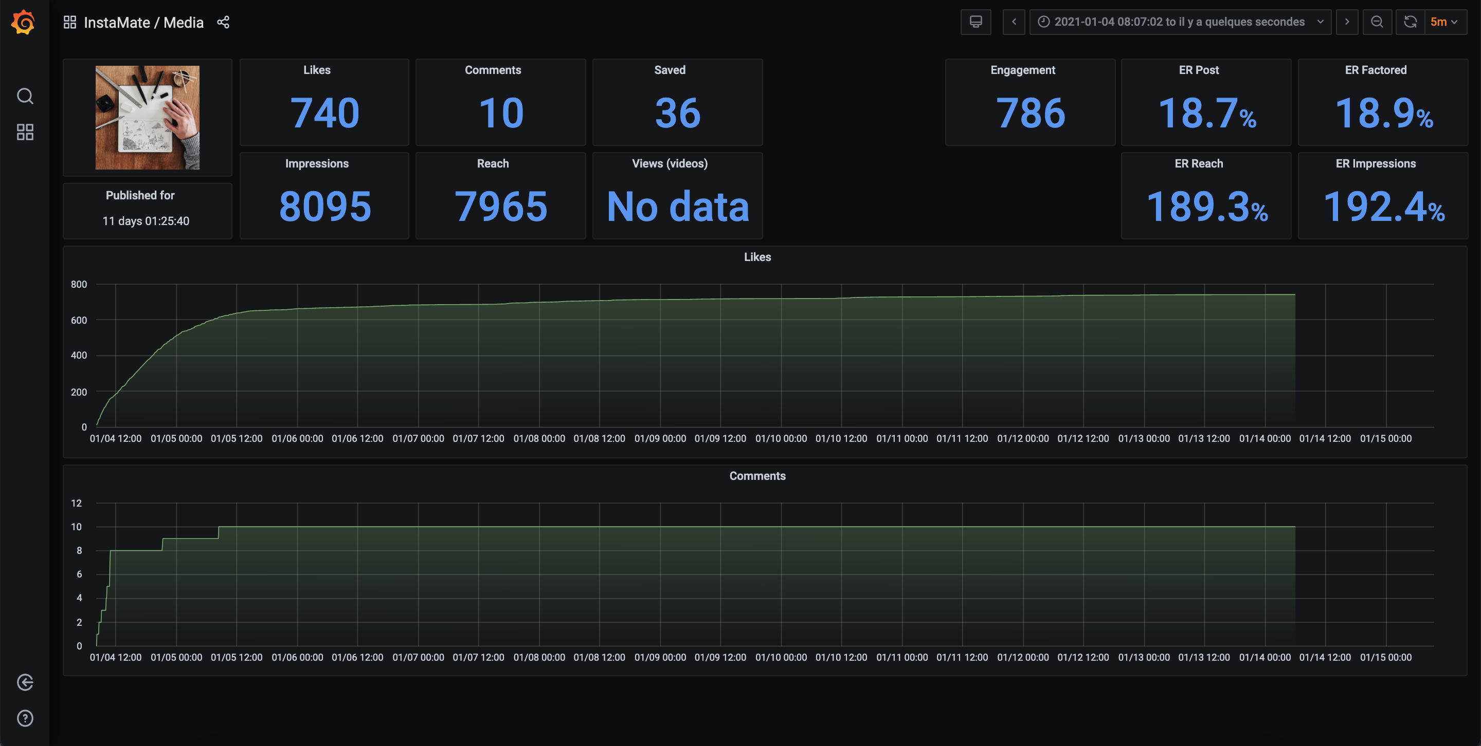1481x746 pixels.
Task: Shift time range backwards arrow
Action: point(1014,22)
